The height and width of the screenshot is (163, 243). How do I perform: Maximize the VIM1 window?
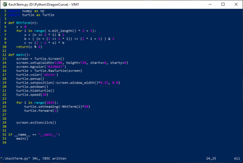pos(223,4)
